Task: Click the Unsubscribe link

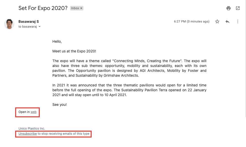Action: 27,134
